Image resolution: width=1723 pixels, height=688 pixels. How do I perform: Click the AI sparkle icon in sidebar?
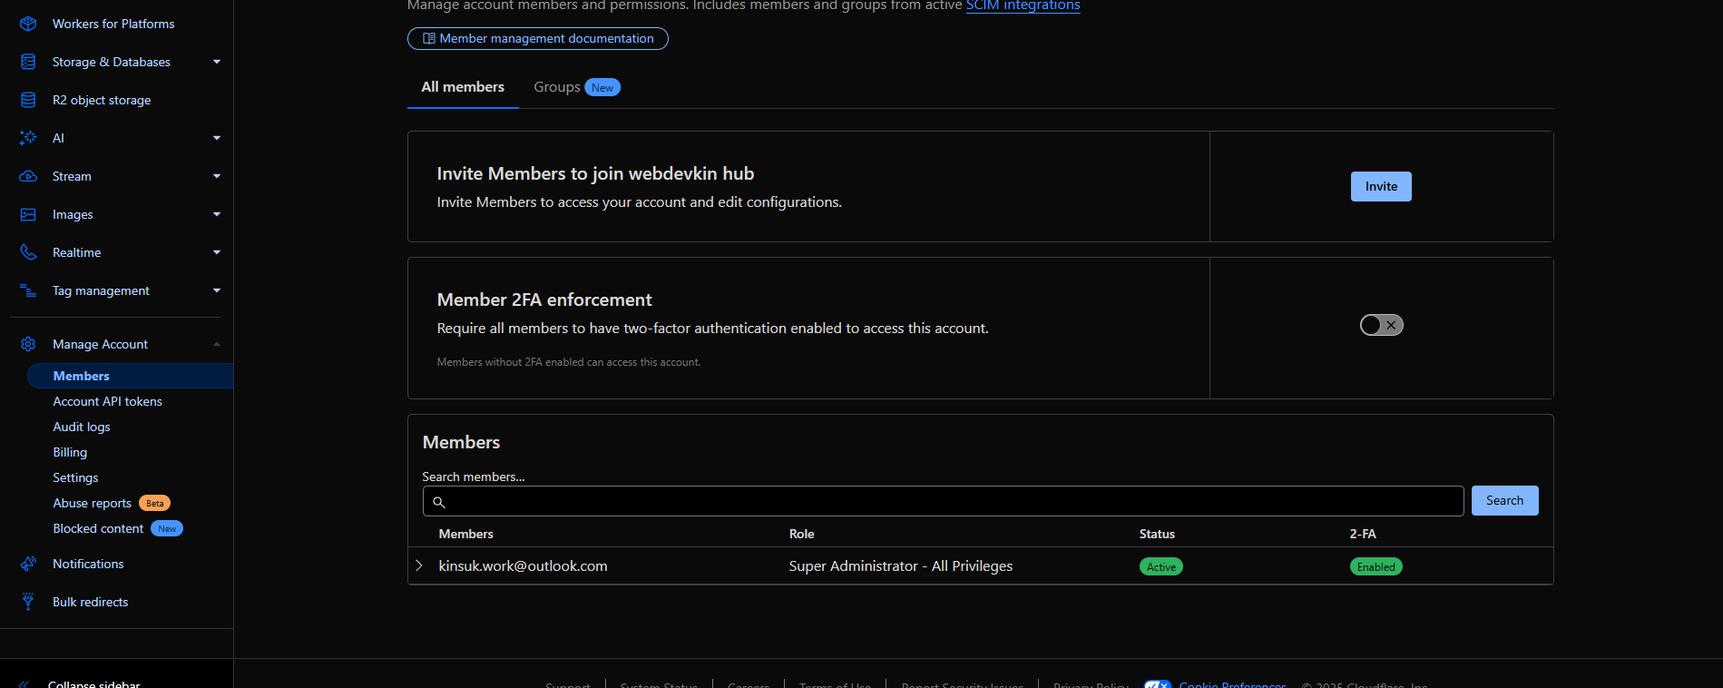28,138
